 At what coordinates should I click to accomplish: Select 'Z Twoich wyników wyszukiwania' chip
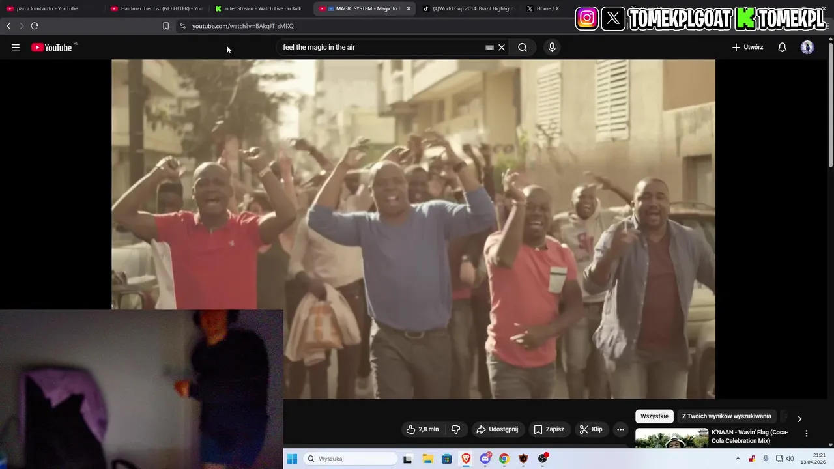click(726, 416)
